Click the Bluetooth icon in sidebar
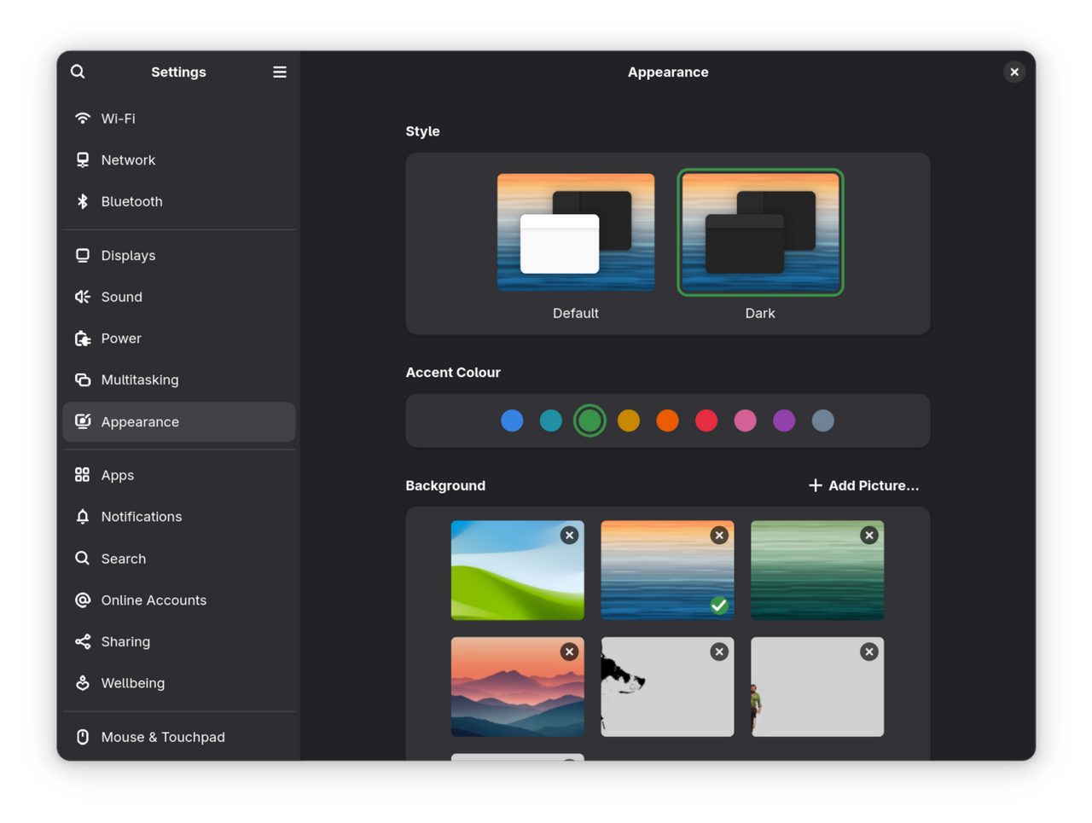The height and width of the screenshot is (823, 1092). 83,201
